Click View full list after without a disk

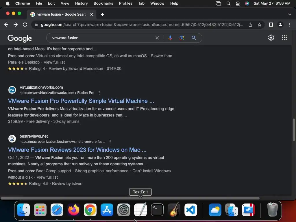pyautogui.click(x=47, y=177)
